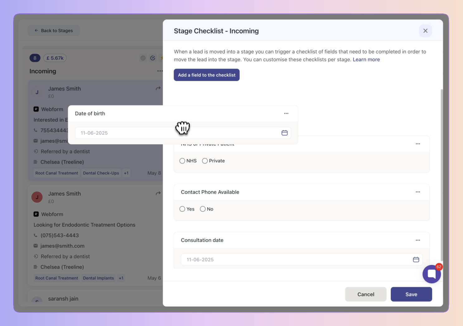The height and width of the screenshot is (326, 463).
Task: Open the Incoming stage more options
Action: coord(160,71)
